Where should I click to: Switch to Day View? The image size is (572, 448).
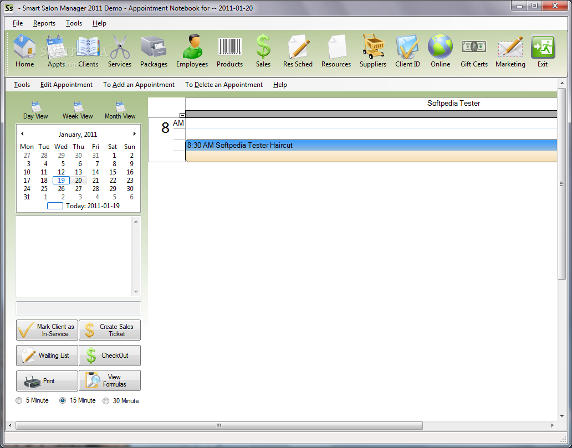(x=35, y=110)
